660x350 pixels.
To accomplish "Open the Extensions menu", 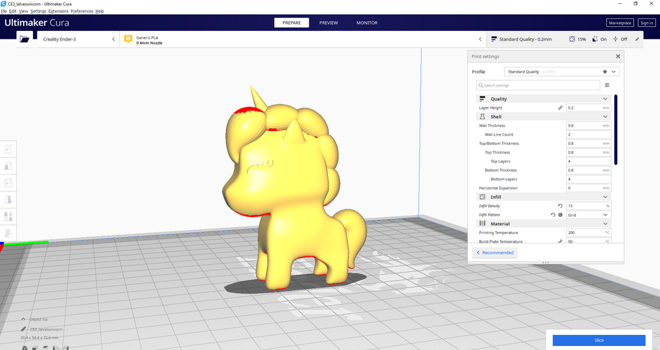I will (58, 11).
